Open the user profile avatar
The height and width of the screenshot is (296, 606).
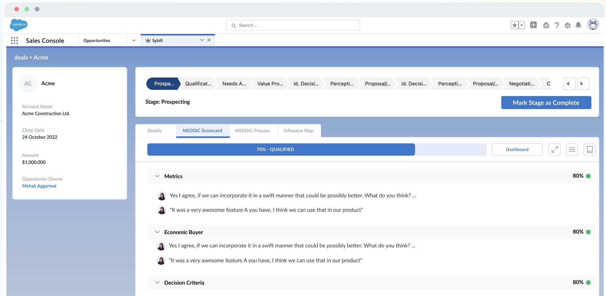(x=593, y=25)
